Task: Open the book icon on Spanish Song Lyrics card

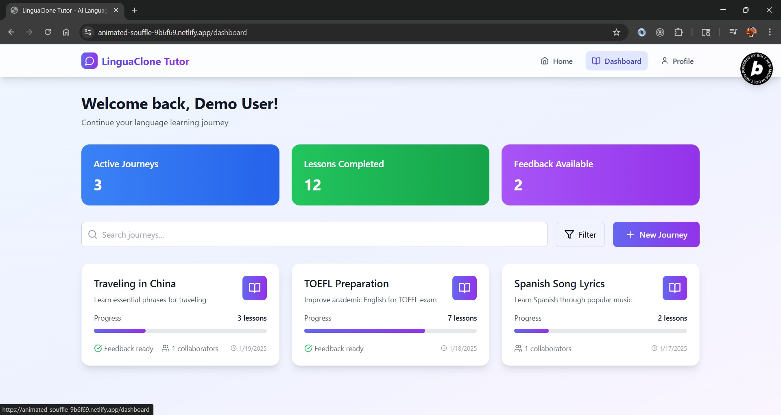Action: (675, 288)
